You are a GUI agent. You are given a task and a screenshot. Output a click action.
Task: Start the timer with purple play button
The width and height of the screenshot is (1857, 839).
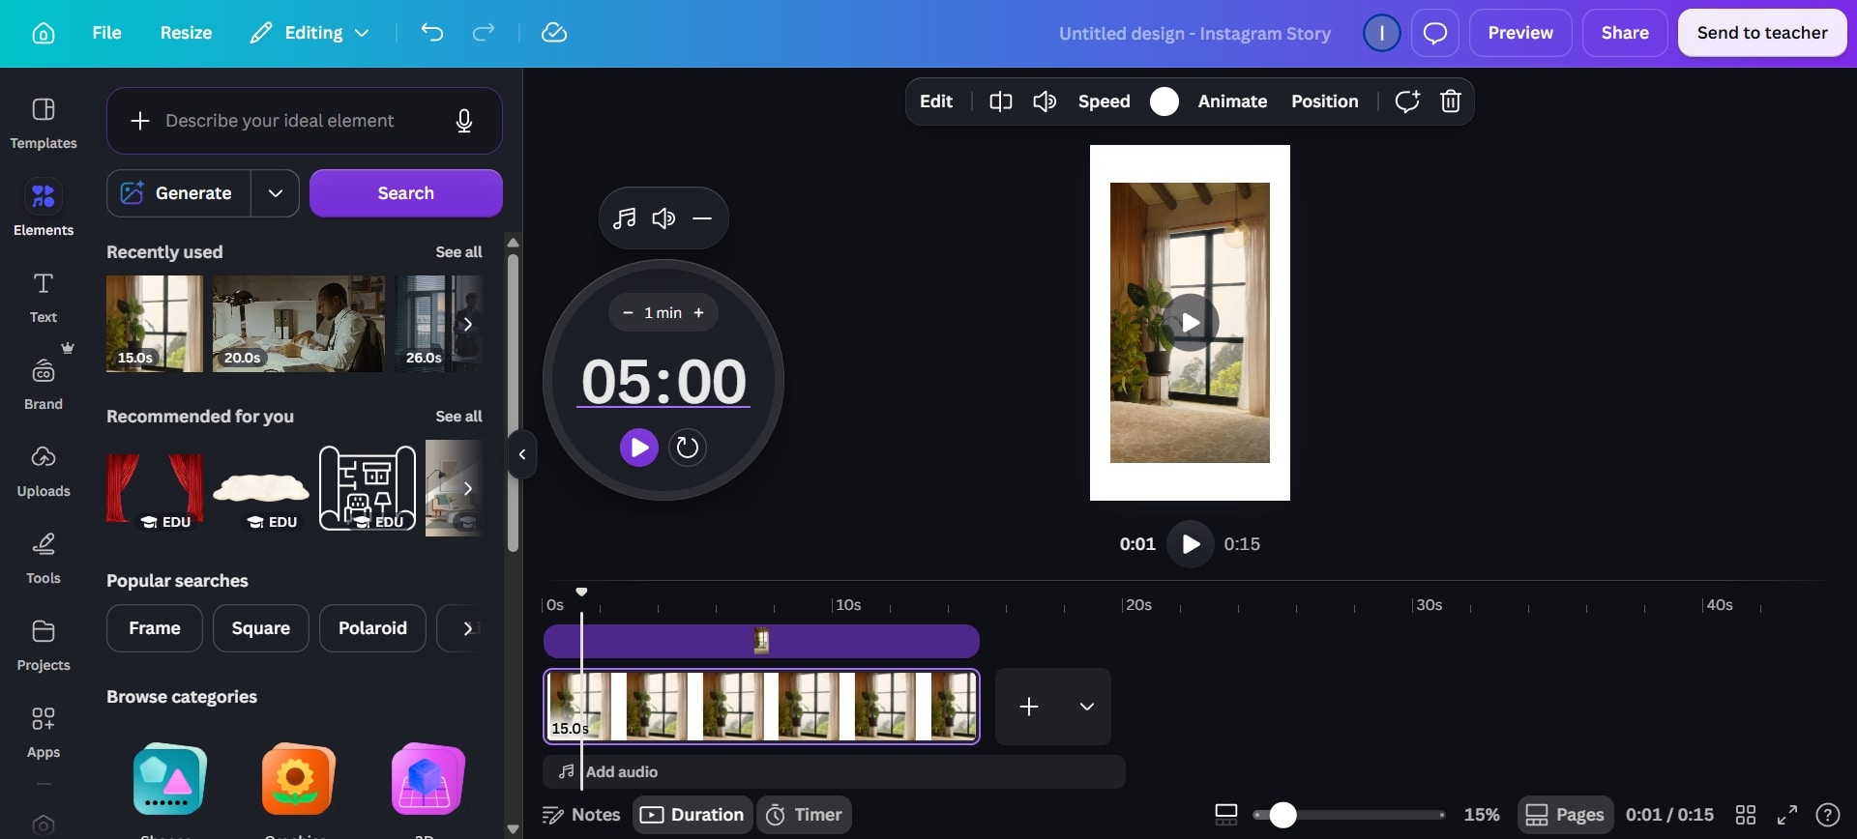click(638, 448)
